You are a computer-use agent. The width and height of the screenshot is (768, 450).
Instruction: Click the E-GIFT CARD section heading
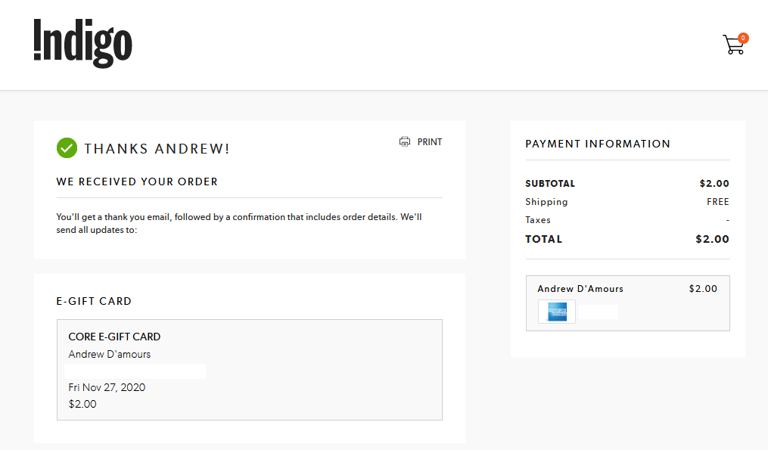(94, 301)
